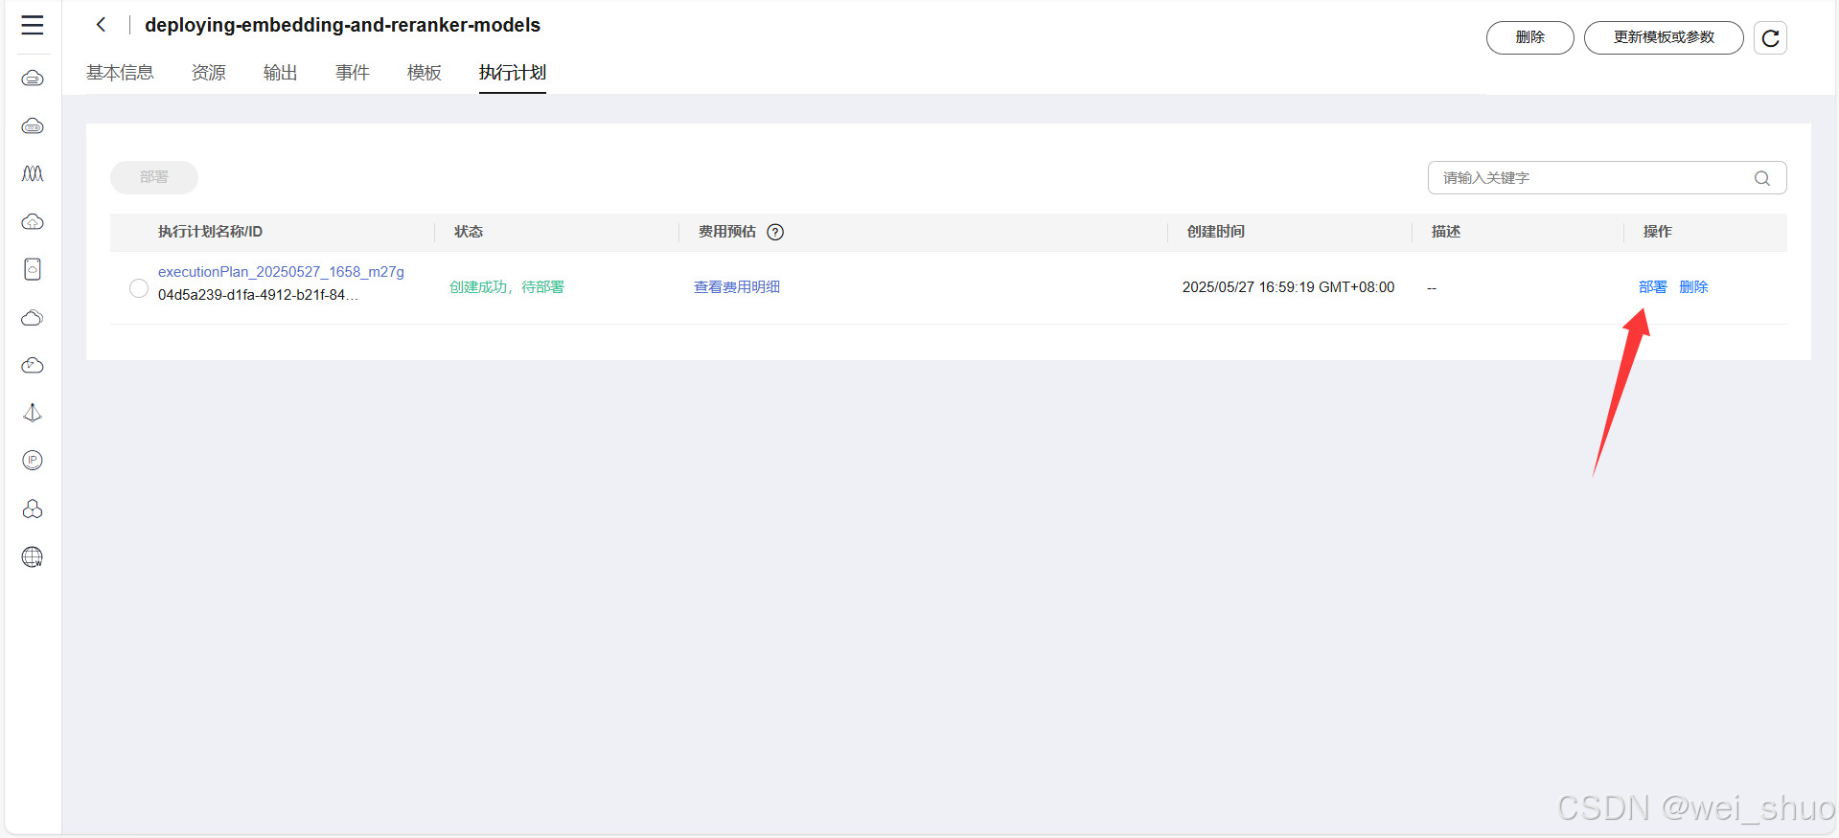Screen dimensions: 1839x838
Task: Click the 操作 column header
Action: 1657,232
